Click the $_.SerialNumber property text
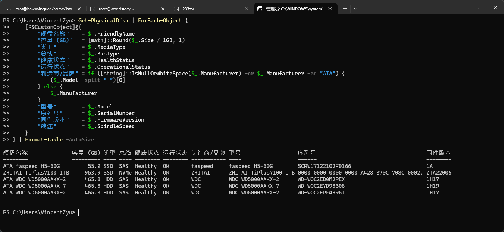This screenshot has height=232, width=504. [111, 113]
